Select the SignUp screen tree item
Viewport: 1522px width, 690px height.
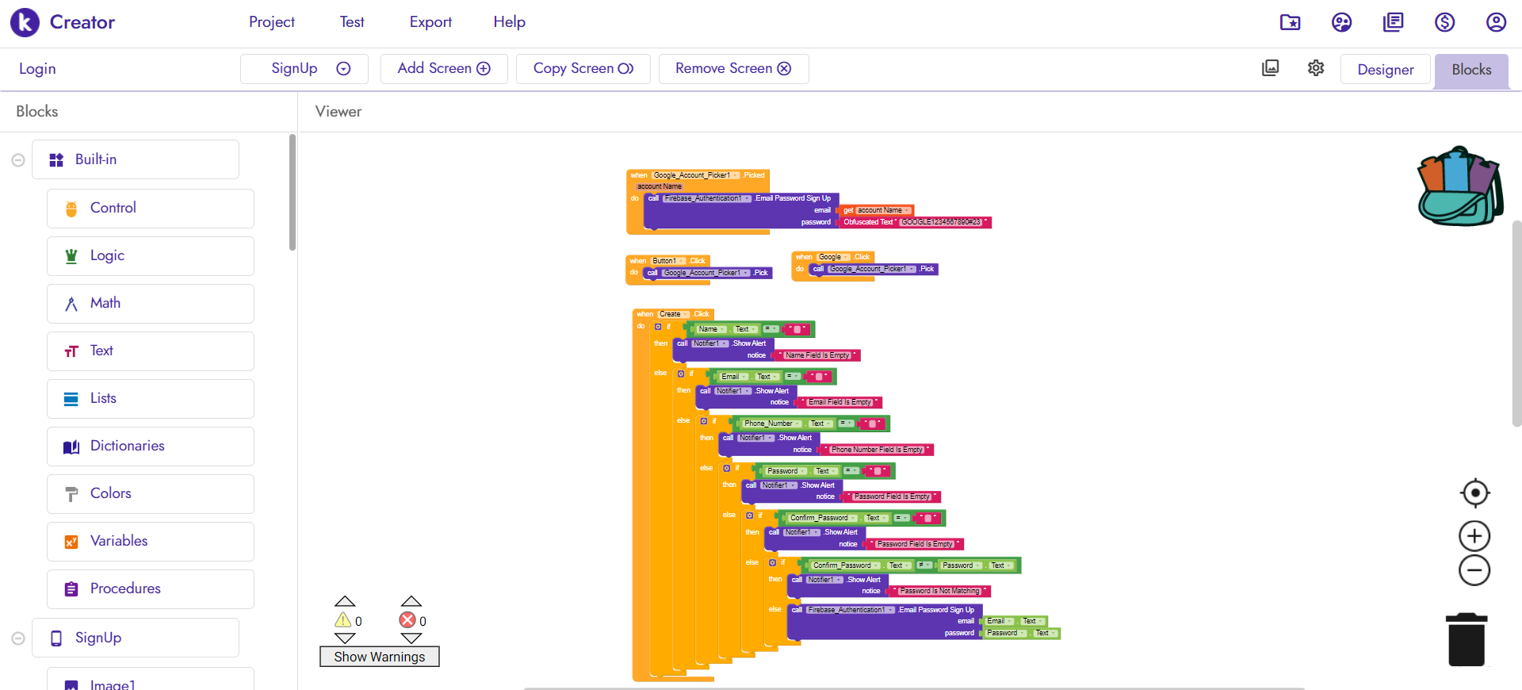pos(136,638)
